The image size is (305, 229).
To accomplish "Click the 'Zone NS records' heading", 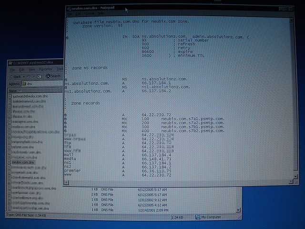I will [90, 68].
